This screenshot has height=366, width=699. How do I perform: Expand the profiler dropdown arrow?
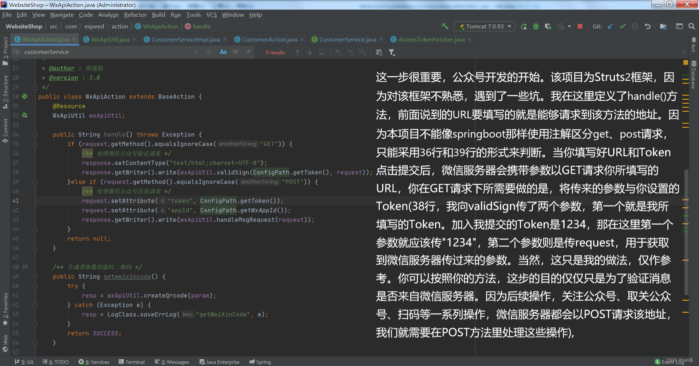pyautogui.click(x=569, y=26)
